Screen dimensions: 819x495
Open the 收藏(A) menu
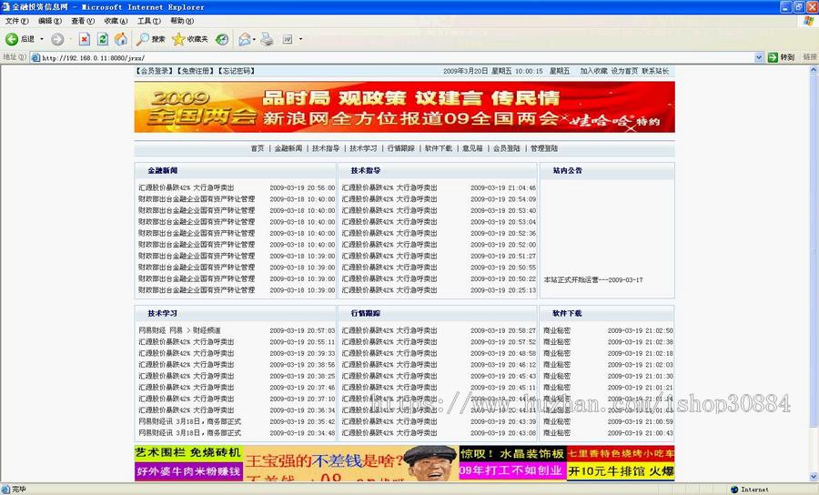point(116,21)
